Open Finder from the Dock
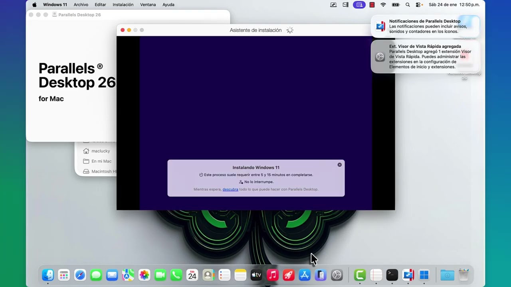This screenshot has width=511, height=287. click(x=48, y=275)
